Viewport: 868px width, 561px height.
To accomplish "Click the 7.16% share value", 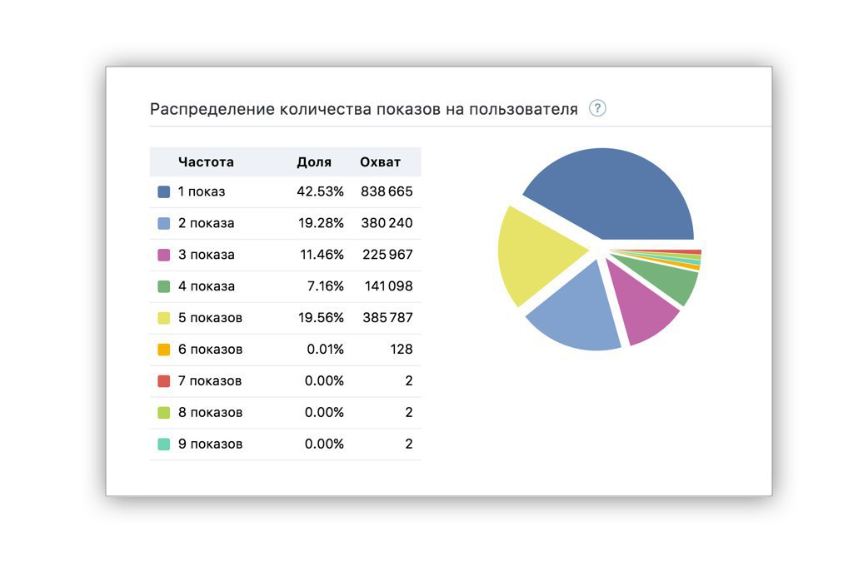I will pyautogui.click(x=326, y=286).
